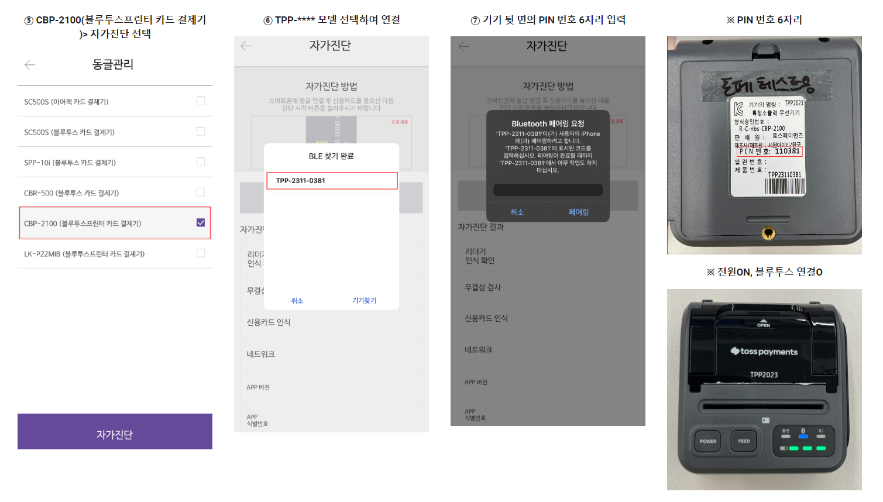
Task: Select TPP-2311-0381 device in BLE list
Action: click(x=332, y=181)
